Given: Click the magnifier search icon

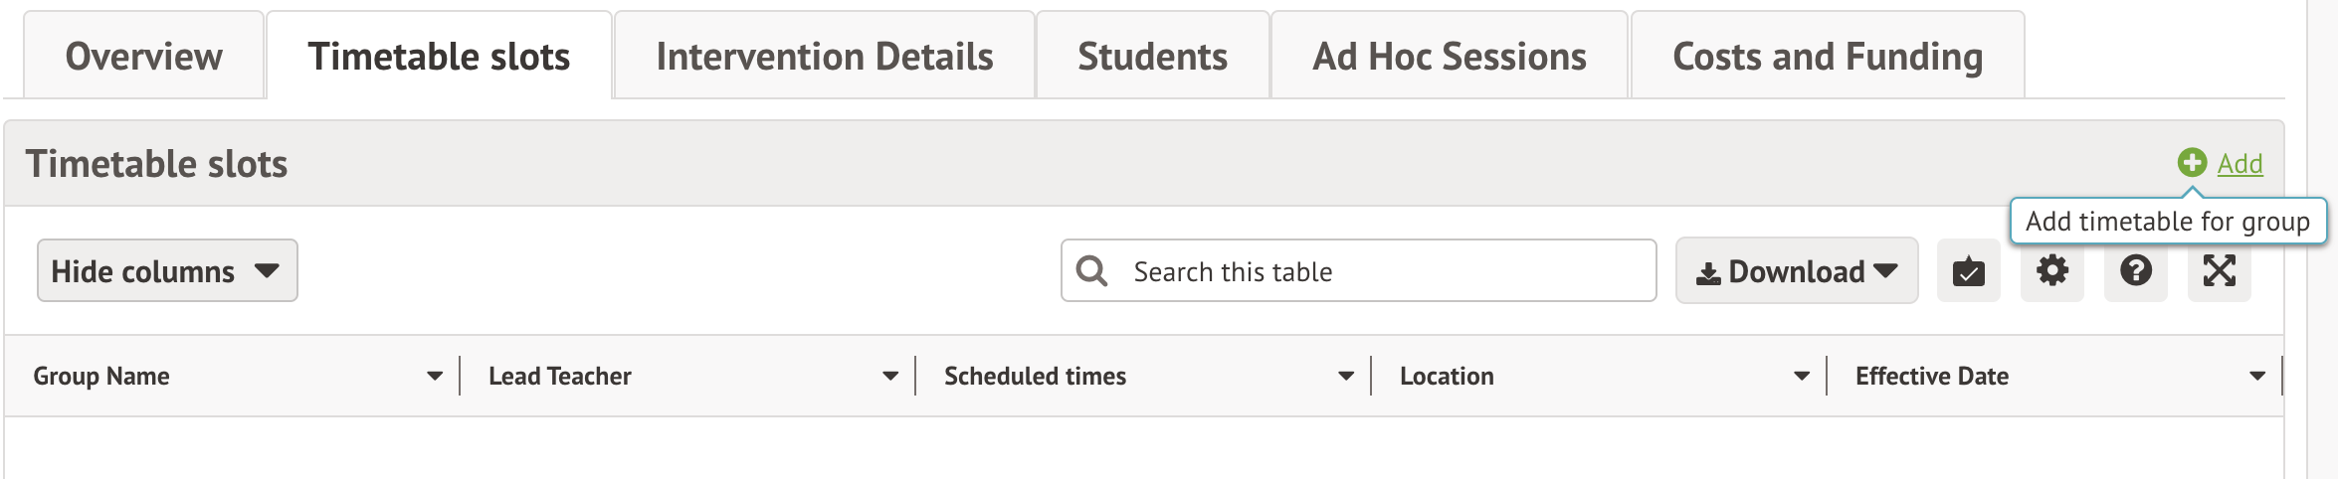Looking at the screenshot, I should tap(1091, 271).
